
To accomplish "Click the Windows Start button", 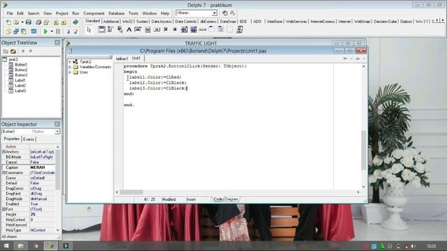I will coord(6,246).
